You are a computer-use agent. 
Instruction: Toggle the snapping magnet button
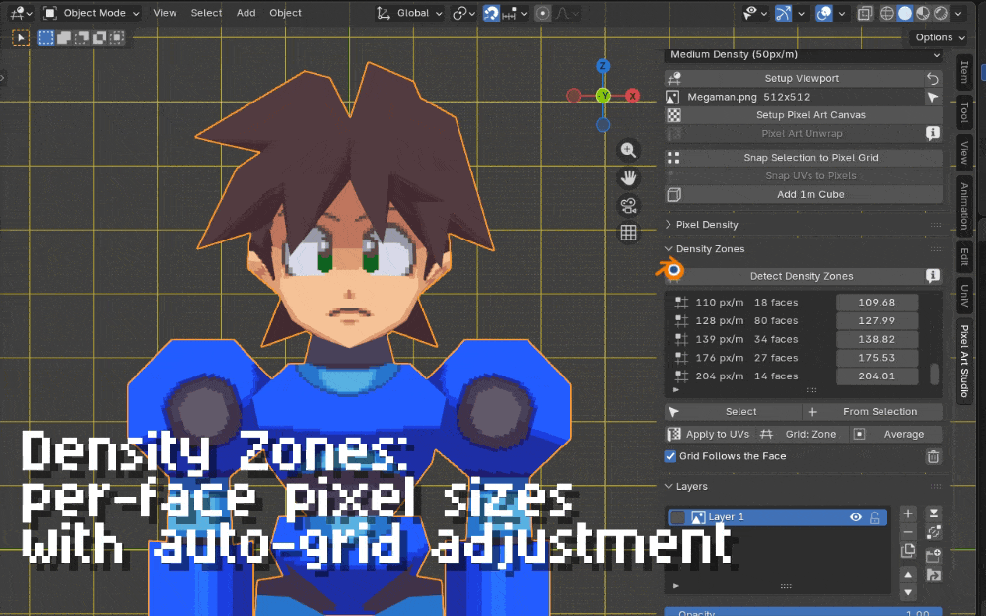tap(491, 13)
